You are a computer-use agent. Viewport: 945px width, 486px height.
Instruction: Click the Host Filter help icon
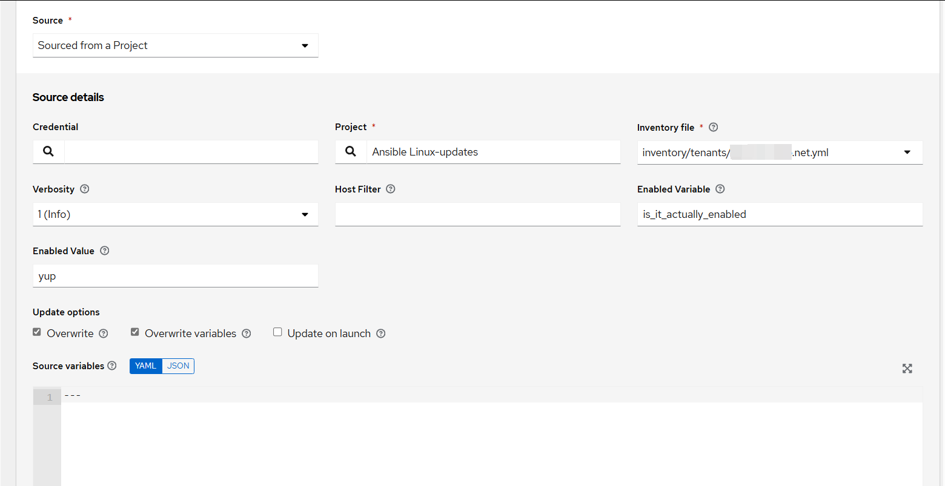pyautogui.click(x=391, y=189)
